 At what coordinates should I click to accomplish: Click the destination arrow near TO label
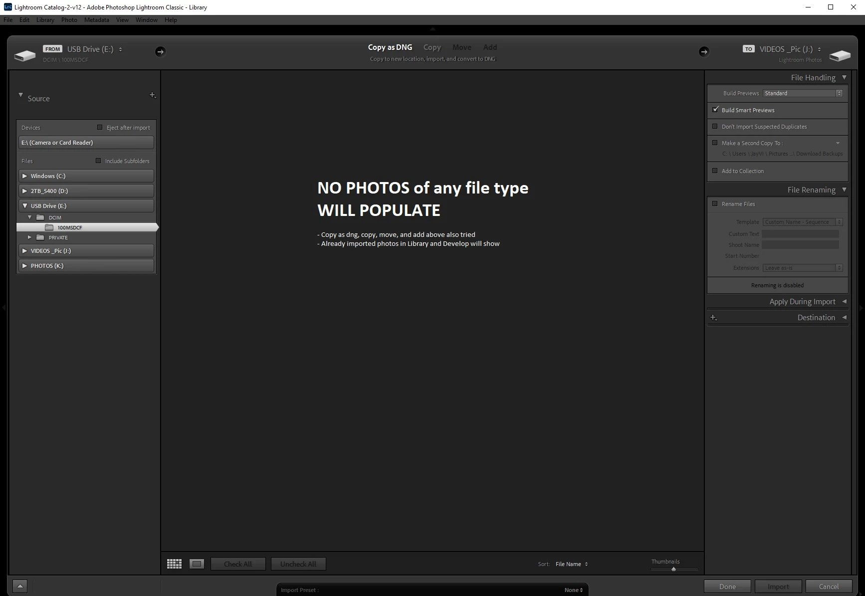[704, 51]
